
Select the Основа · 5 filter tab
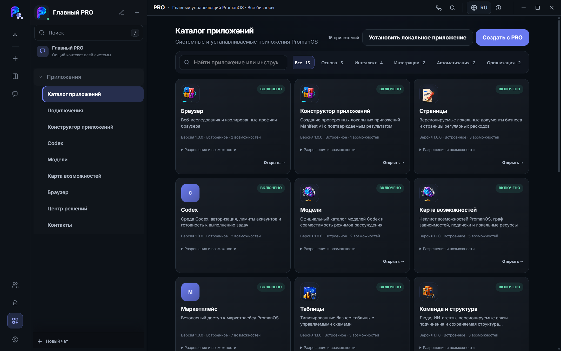332,63
